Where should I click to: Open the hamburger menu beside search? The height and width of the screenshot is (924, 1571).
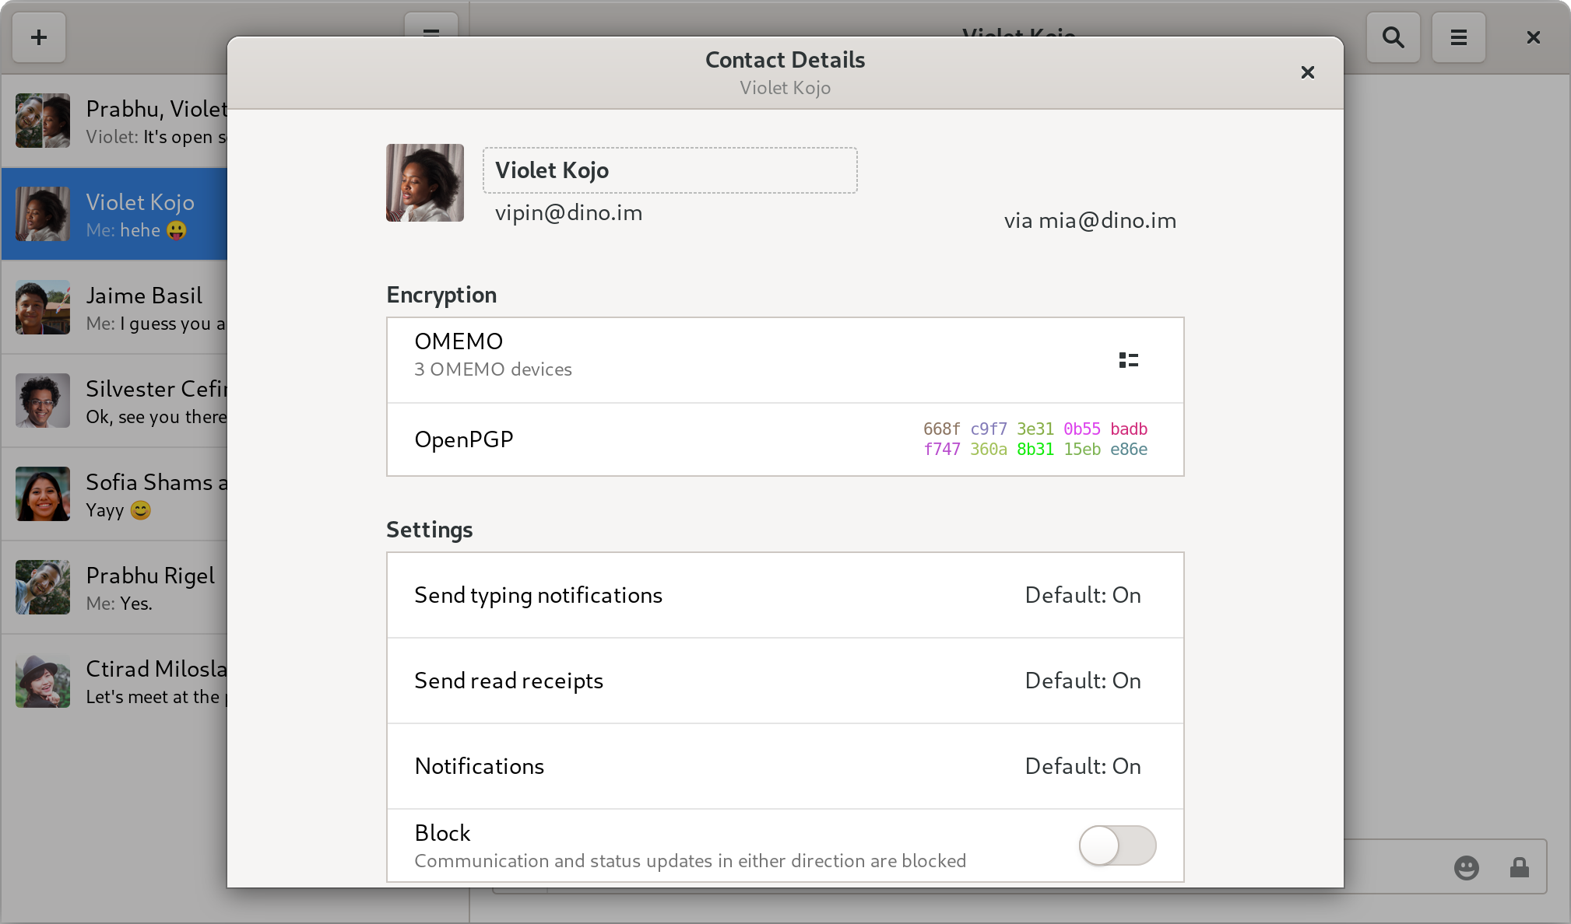(1458, 37)
